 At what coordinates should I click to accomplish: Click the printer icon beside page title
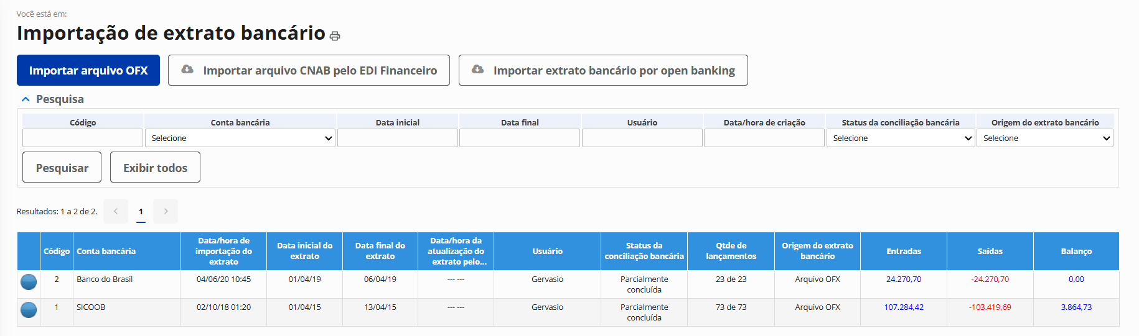335,36
